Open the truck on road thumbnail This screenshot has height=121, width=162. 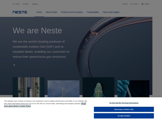tap(29, 87)
